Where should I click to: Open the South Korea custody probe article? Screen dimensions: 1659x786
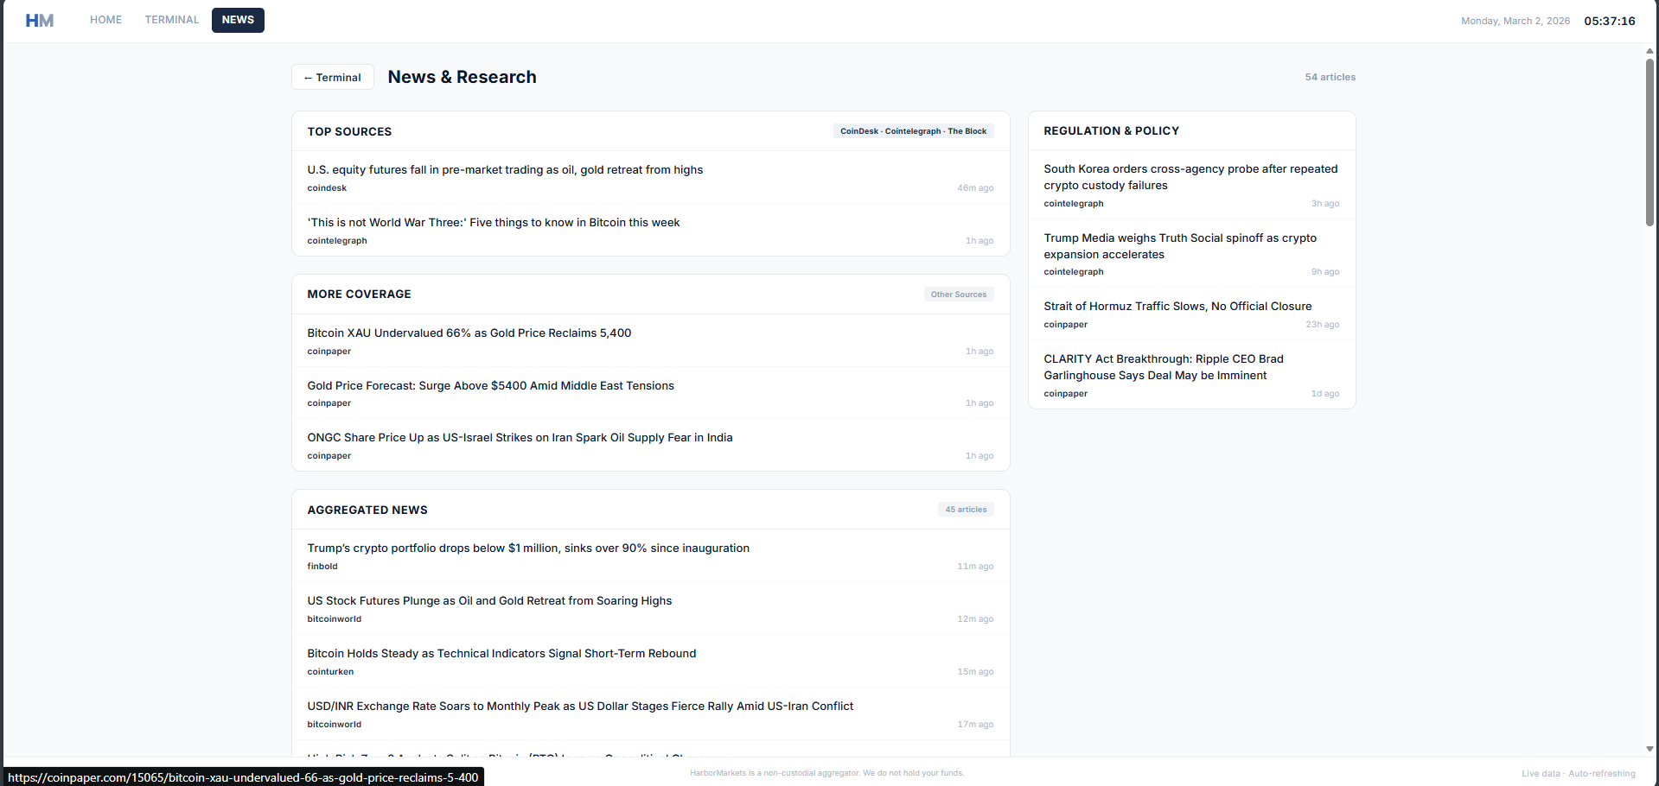pyautogui.click(x=1190, y=177)
